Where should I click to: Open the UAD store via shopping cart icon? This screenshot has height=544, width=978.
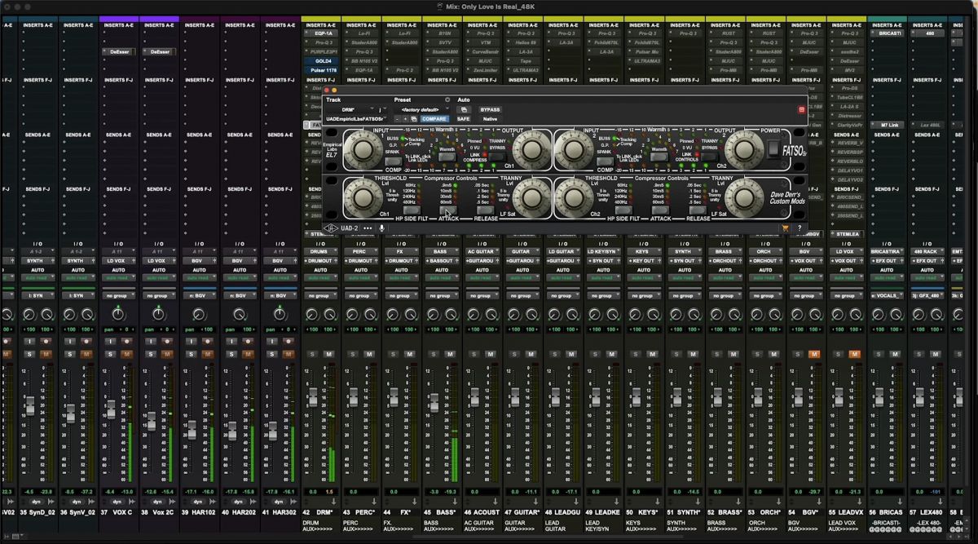coord(785,228)
